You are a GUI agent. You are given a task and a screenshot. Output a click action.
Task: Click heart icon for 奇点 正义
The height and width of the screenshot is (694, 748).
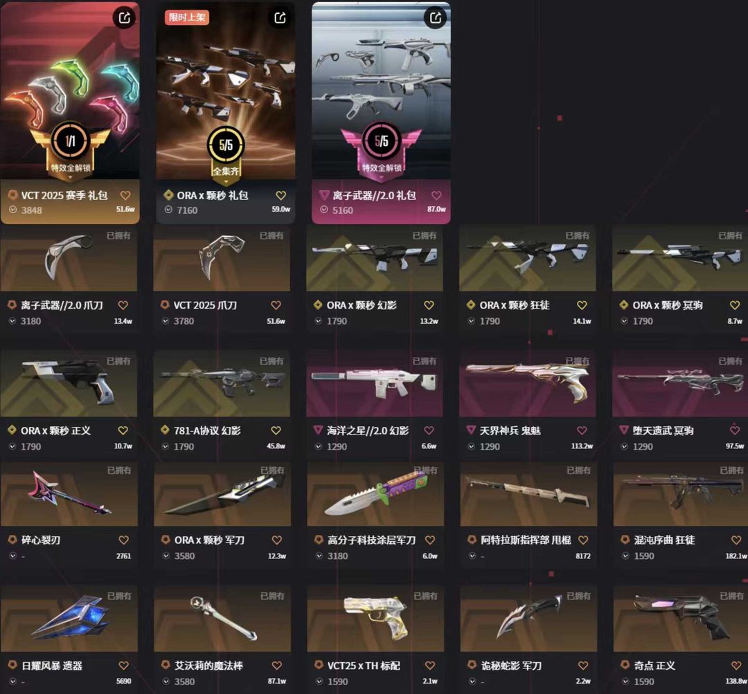pos(736,666)
